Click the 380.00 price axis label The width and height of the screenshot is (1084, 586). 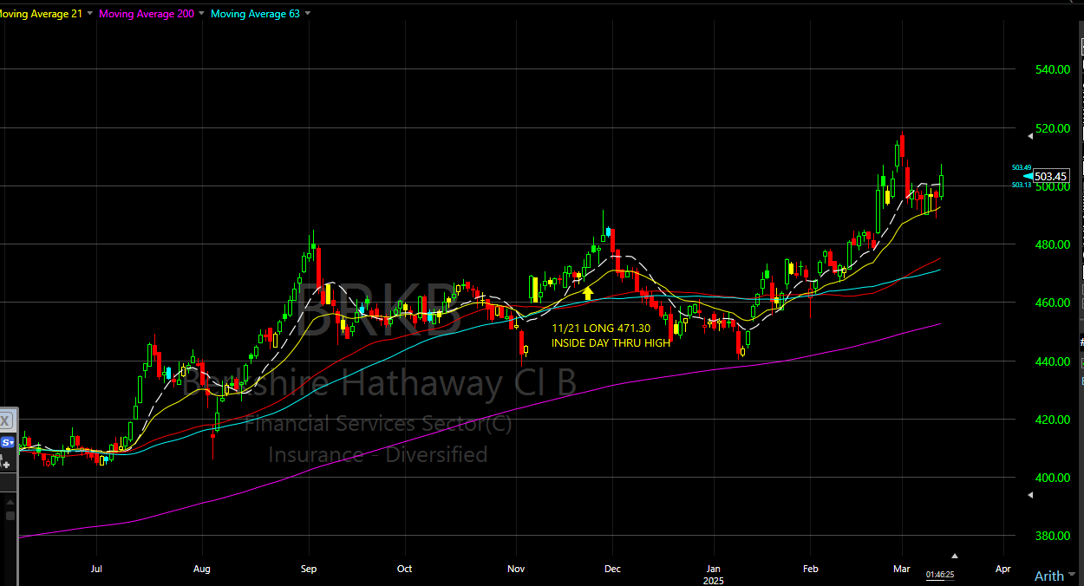pos(1051,537)
